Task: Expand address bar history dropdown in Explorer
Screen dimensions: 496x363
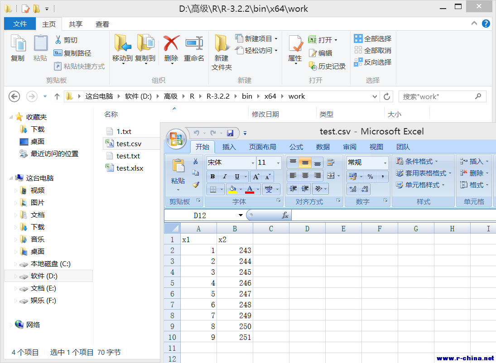Action: (x=375, y=96)
